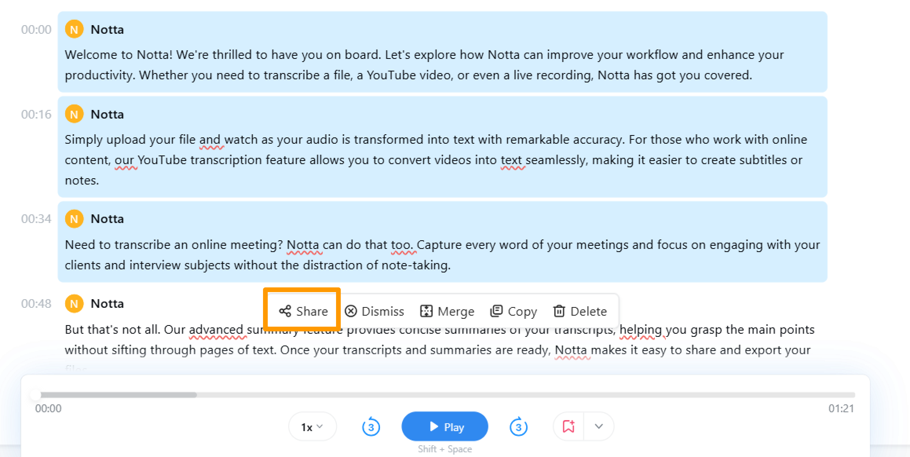910x457 pixels.
Task: Click the Notta speaker name at 00:16
Action: coord(107,114)
